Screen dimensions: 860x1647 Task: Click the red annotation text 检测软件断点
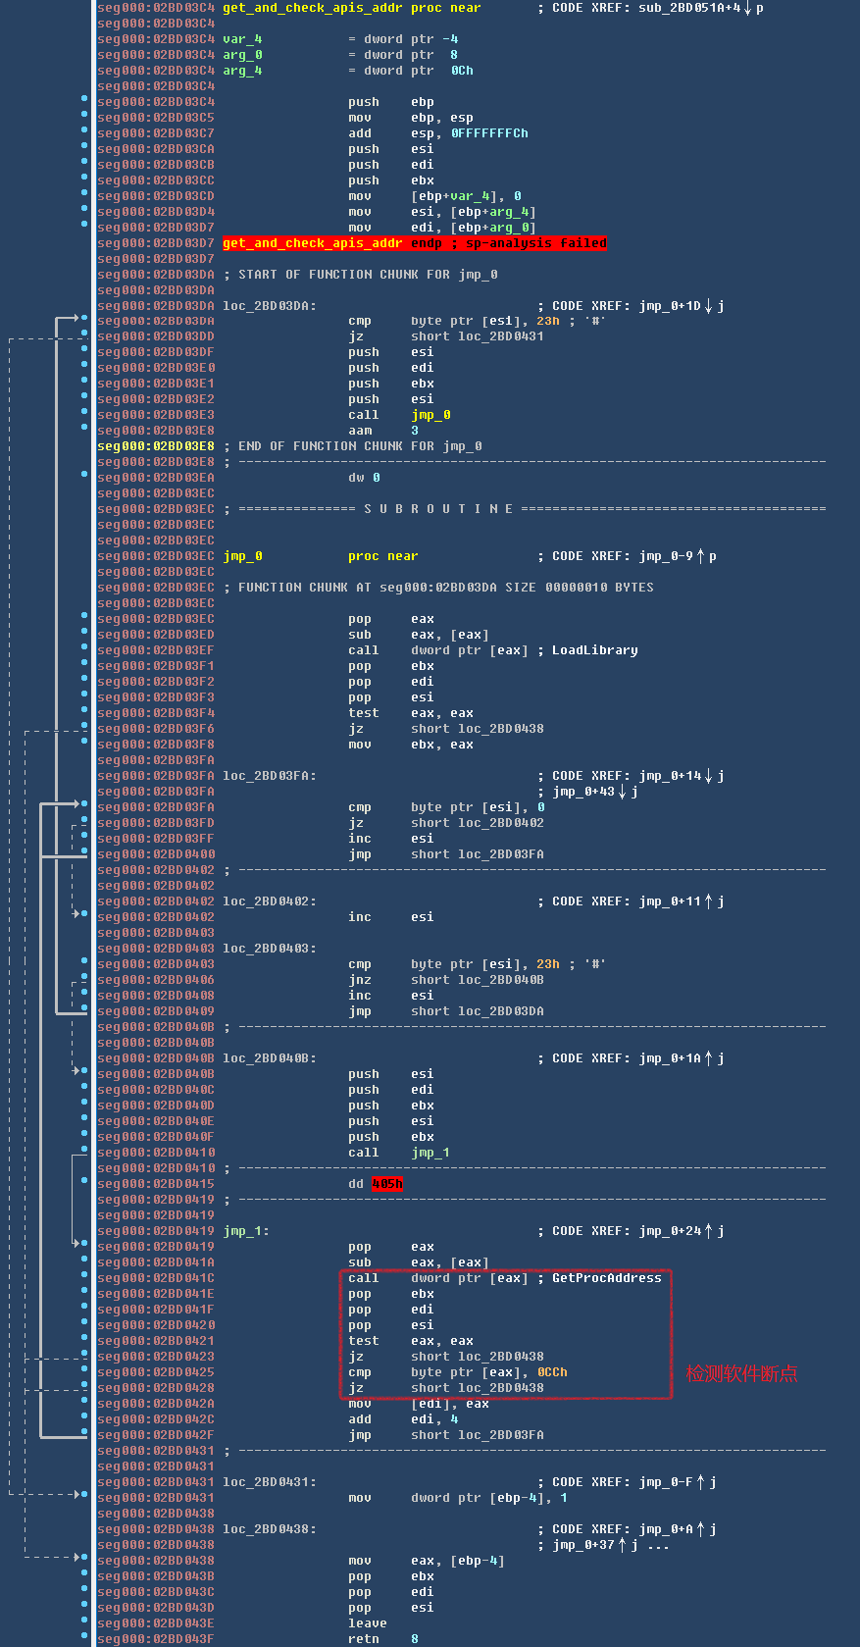741,1373
